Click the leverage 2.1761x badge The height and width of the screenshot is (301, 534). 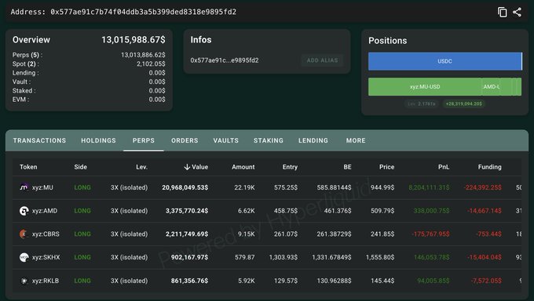pos(422,103)
